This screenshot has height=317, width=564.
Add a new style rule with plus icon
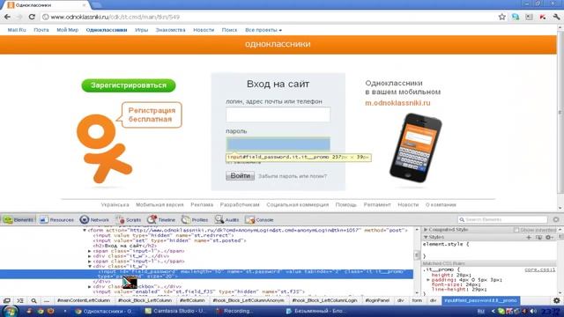[x=529, y=237]
